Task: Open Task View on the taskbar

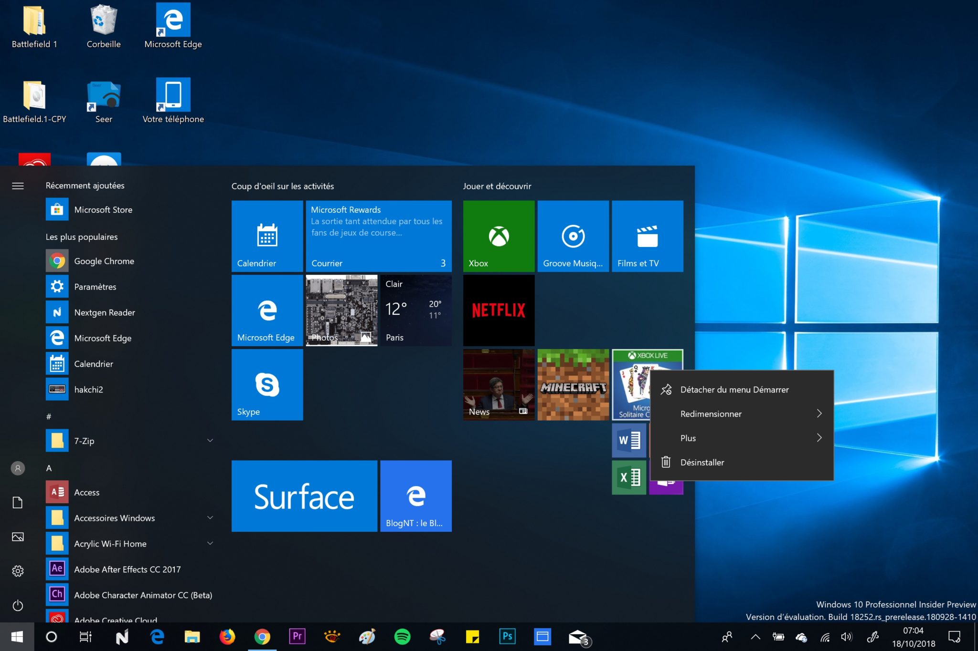Action: [x=85, y=637]
